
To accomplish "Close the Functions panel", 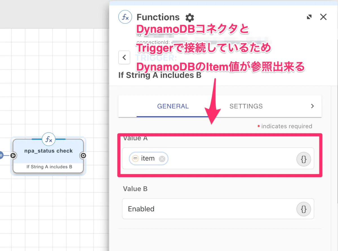I will point(323,17).
